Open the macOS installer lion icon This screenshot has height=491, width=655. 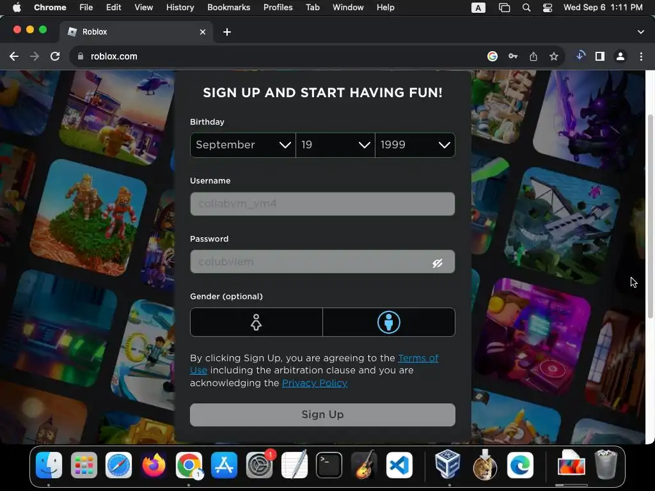click(x=485, y=465)
